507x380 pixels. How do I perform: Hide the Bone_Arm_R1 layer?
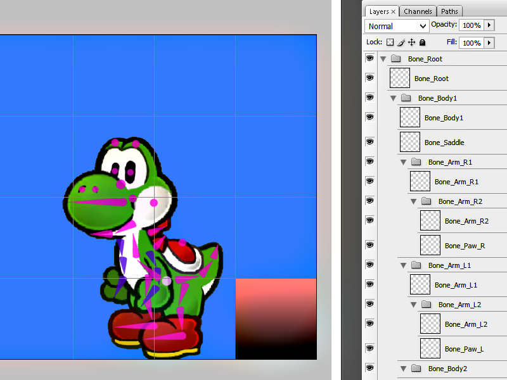pyautogui.click(x=369, y=181)
